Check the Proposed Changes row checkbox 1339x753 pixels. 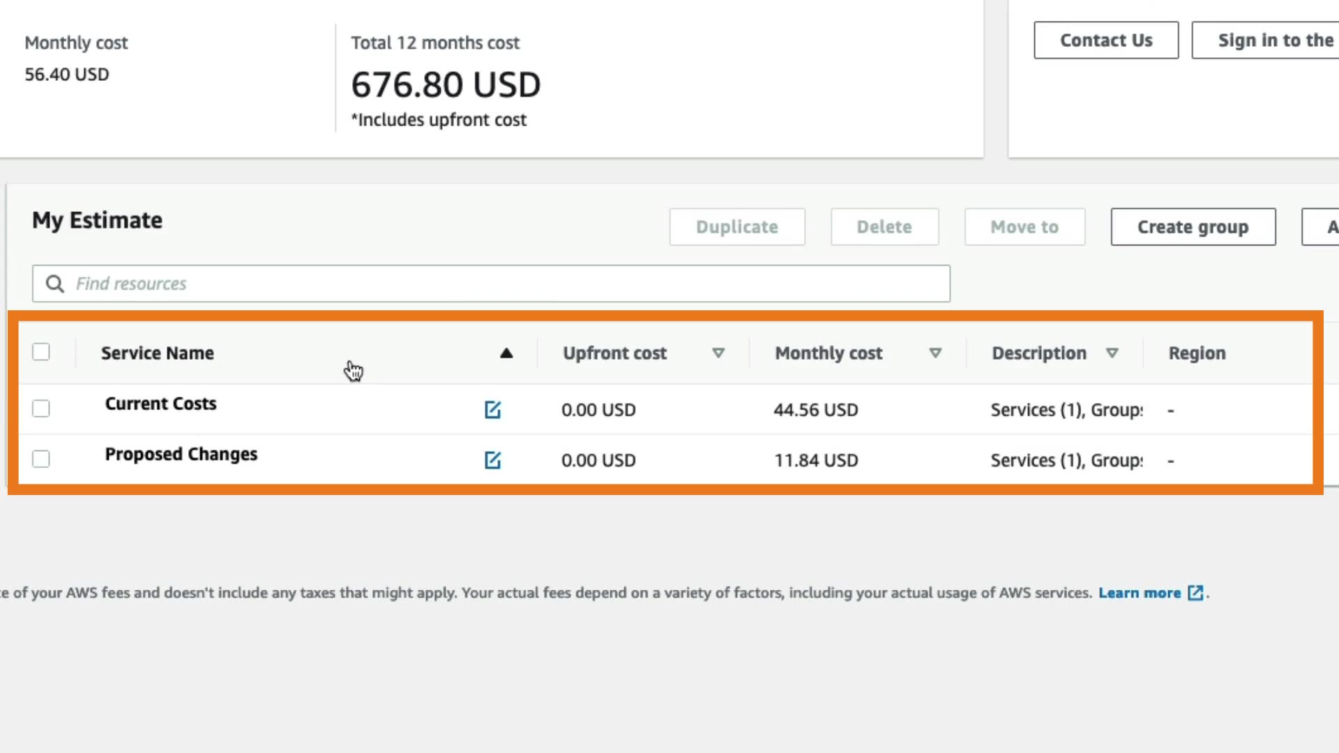click(41, 459)
